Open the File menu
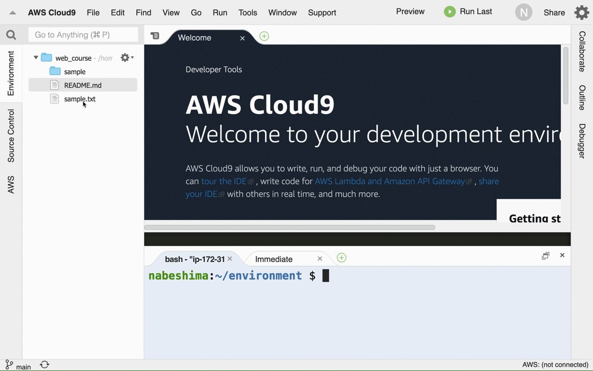Viewport: 593px width, 371px height. (x=93, y=13)
